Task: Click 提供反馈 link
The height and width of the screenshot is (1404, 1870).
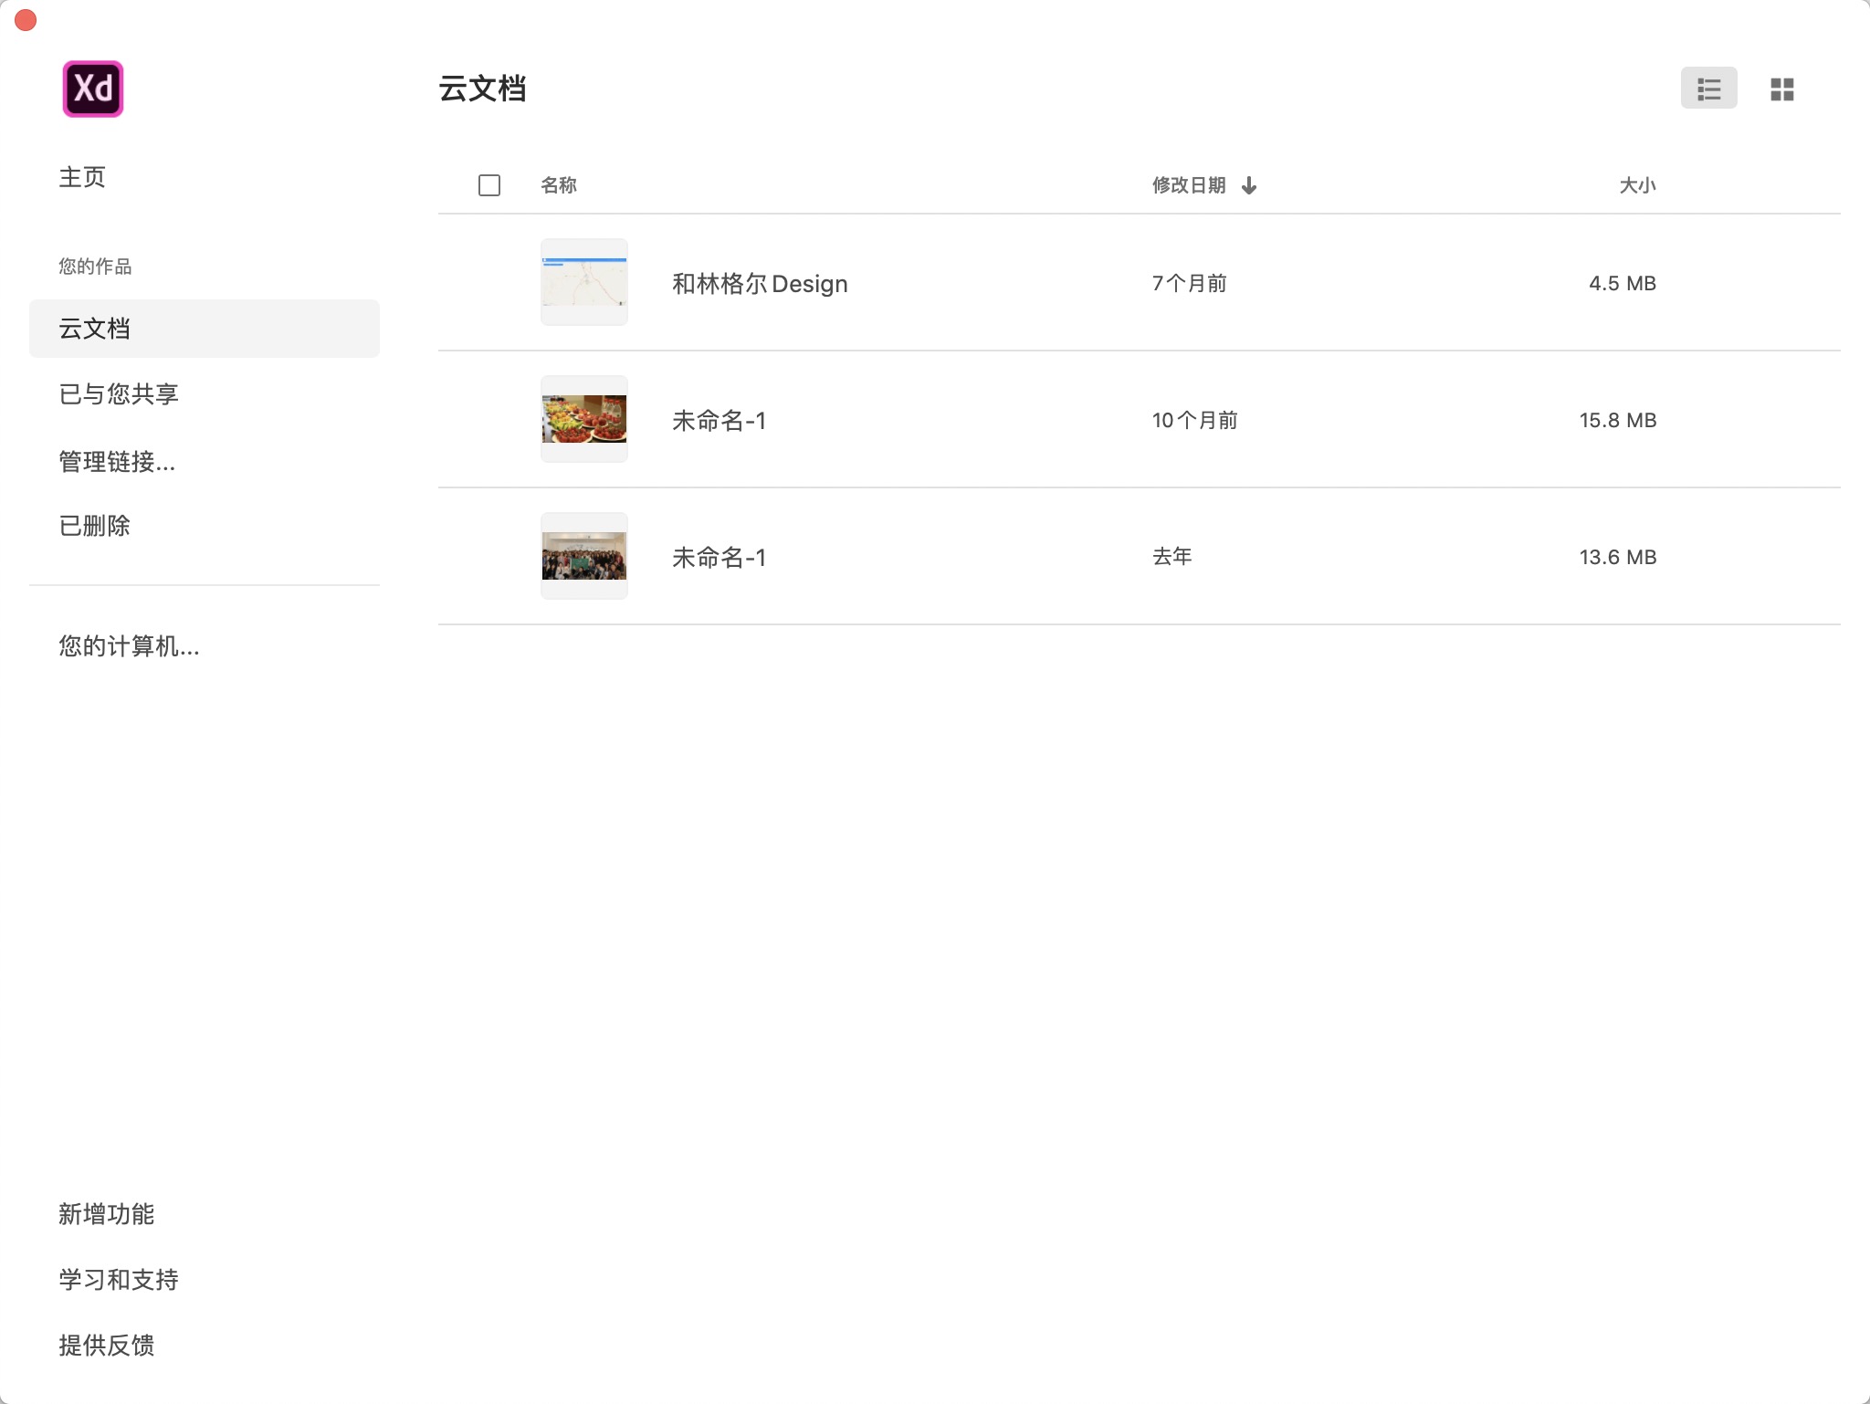Action: 107,1346
